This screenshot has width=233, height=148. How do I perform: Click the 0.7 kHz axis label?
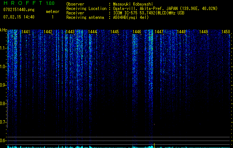pyautogui.click(x=3, y=122)
